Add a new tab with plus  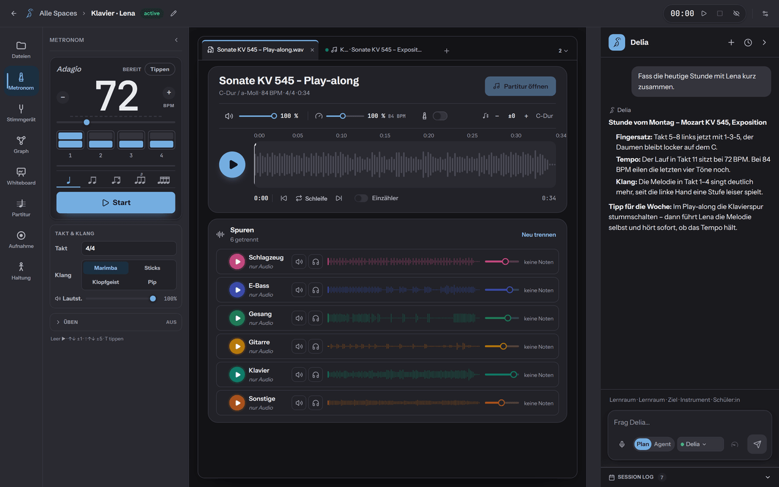[x=446, y=51]
